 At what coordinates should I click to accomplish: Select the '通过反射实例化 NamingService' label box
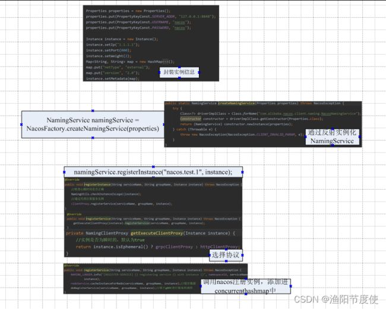pyautogui.click(x=333, y=136)
